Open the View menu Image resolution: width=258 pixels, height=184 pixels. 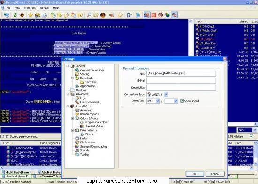tap(17, 7)
